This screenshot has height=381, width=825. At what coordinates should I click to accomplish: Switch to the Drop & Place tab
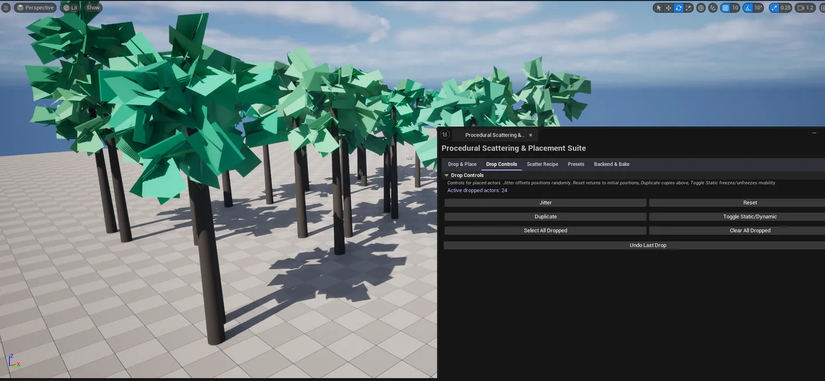coord(462,164)
